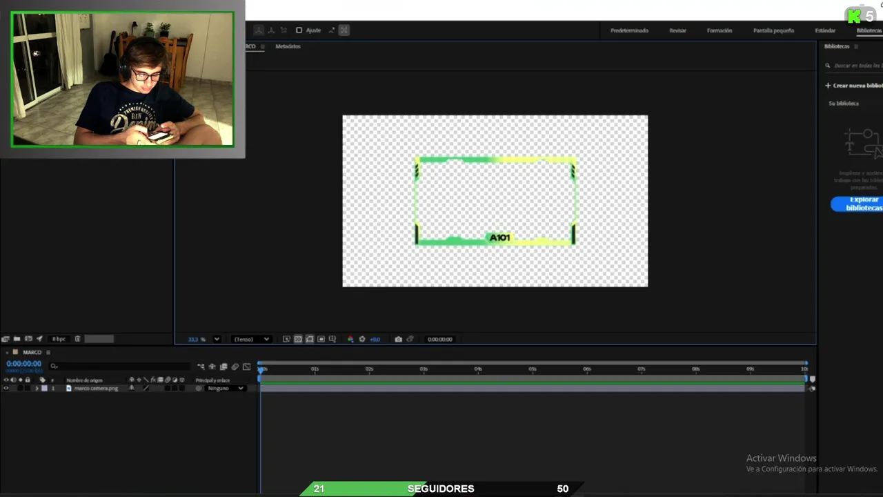Open the MARCO timeline panel menu
This screenshot has width=883, height=497.
[48, 352]
